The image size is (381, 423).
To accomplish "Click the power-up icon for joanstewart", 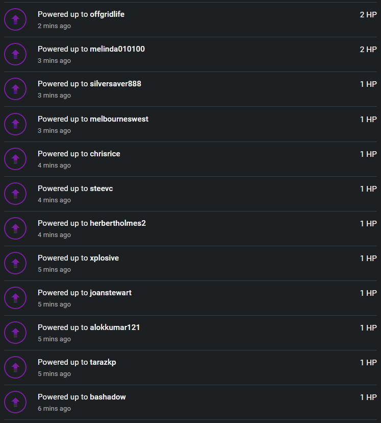I will point(15,298).
